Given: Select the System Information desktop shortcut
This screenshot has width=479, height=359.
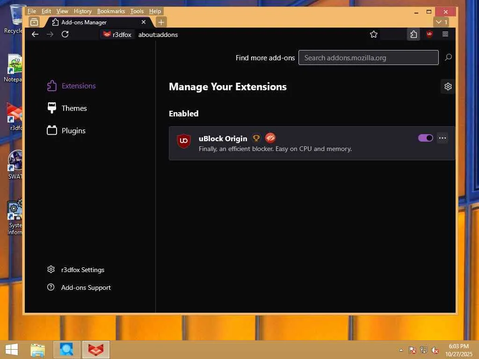Looking at the screenshot, I should (15, 217).
